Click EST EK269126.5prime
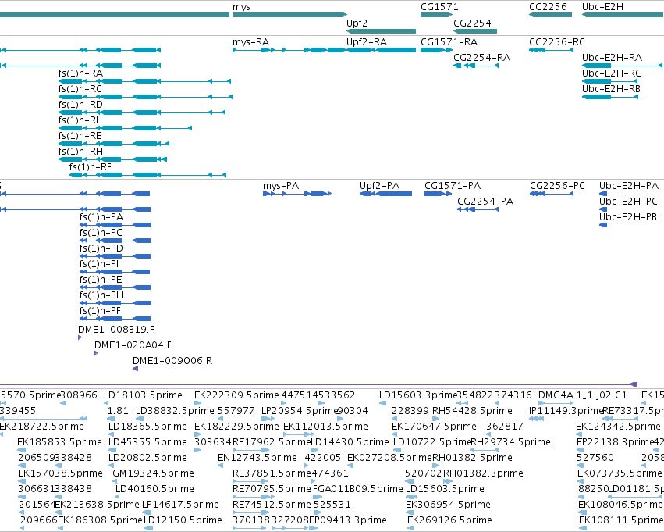664x532 pixels. 410,528
